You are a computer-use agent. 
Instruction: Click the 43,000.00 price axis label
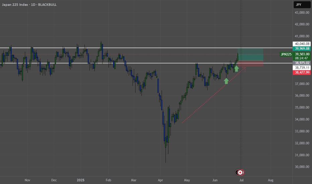(302, 12)
